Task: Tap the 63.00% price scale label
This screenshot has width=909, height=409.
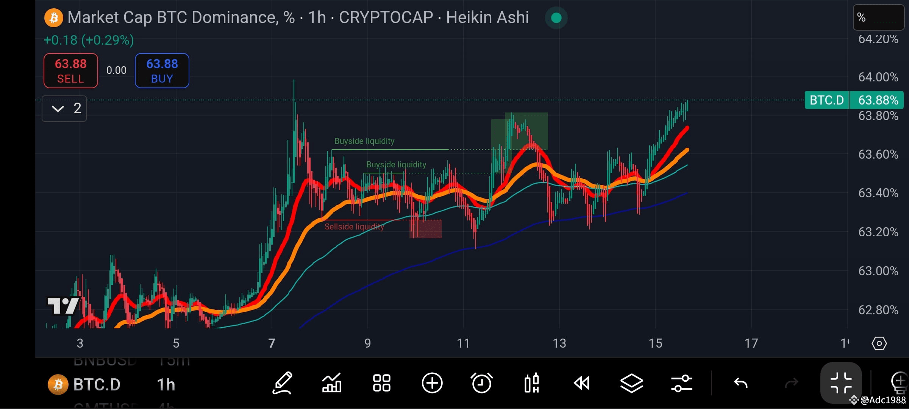Action: pos(878,271)
